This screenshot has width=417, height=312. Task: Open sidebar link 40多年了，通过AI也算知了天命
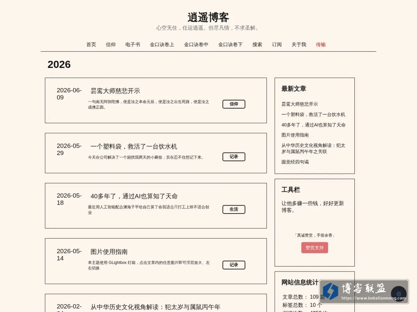coord(313,125)
